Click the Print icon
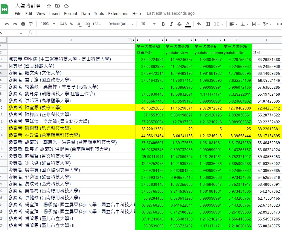 pos(23,24)
